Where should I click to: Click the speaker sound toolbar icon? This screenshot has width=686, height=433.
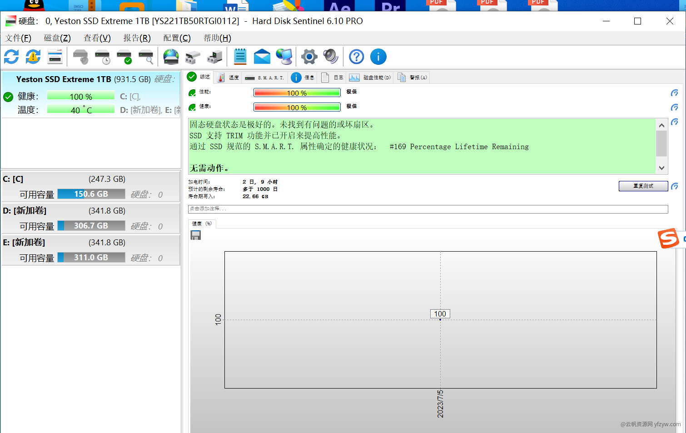click(331, 57)
